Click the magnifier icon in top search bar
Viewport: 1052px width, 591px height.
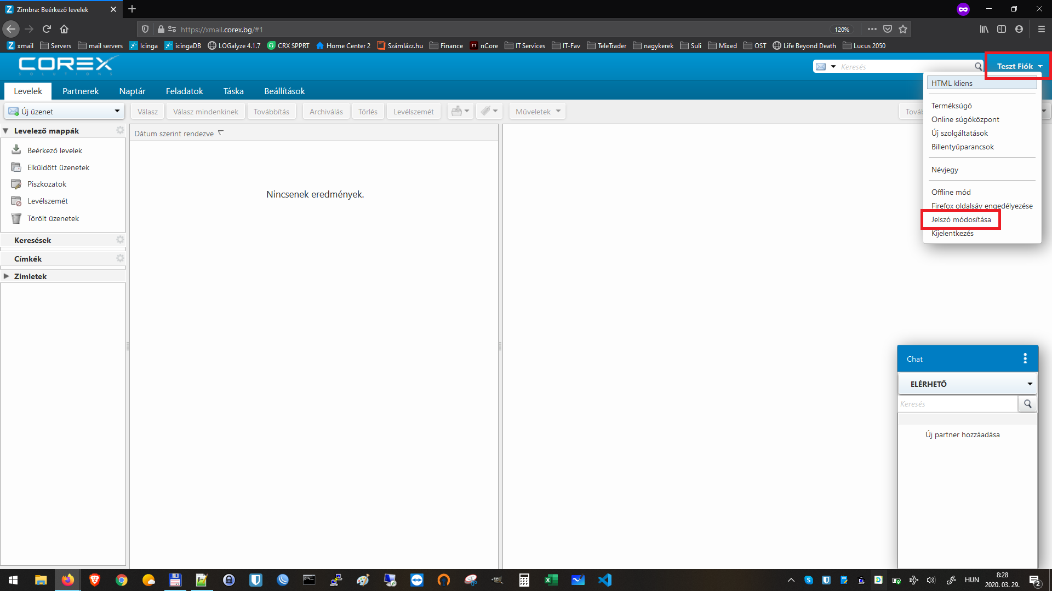tap(978, 67)
